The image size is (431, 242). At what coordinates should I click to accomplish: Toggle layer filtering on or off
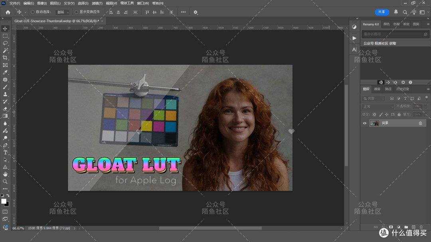click(x=427, y=97)
